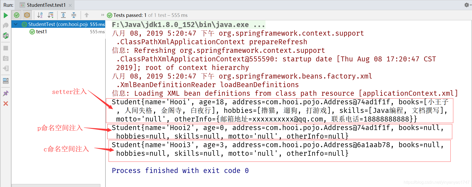Click the horizontal scrollbar under the test tree

point(56,185)
